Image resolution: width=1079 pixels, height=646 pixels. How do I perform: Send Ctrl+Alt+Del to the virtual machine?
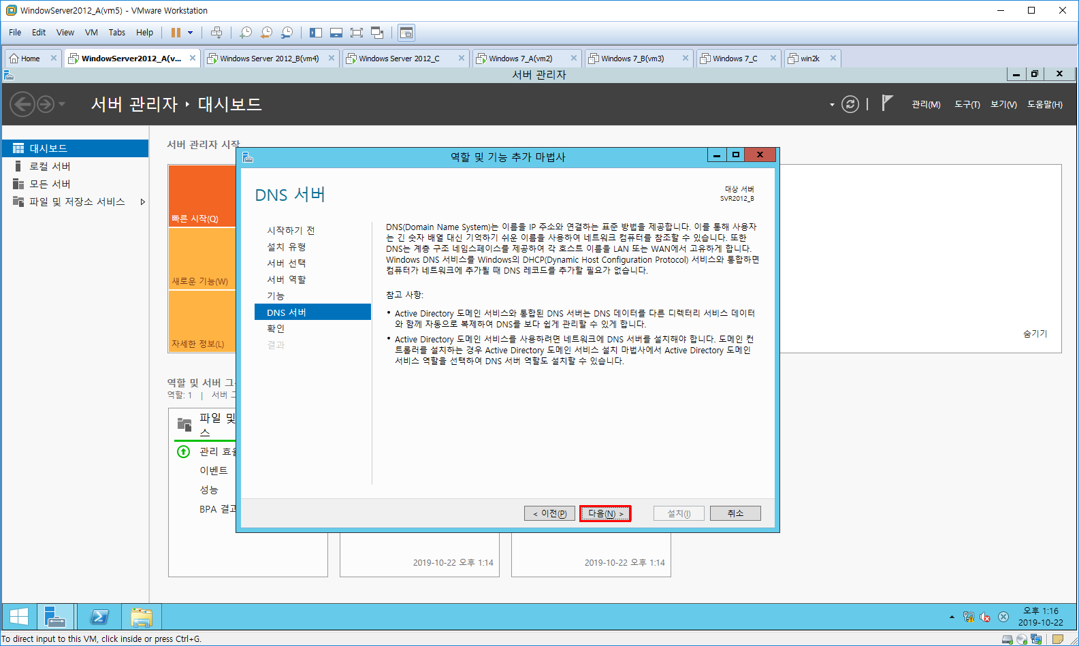tap(216, 33)
